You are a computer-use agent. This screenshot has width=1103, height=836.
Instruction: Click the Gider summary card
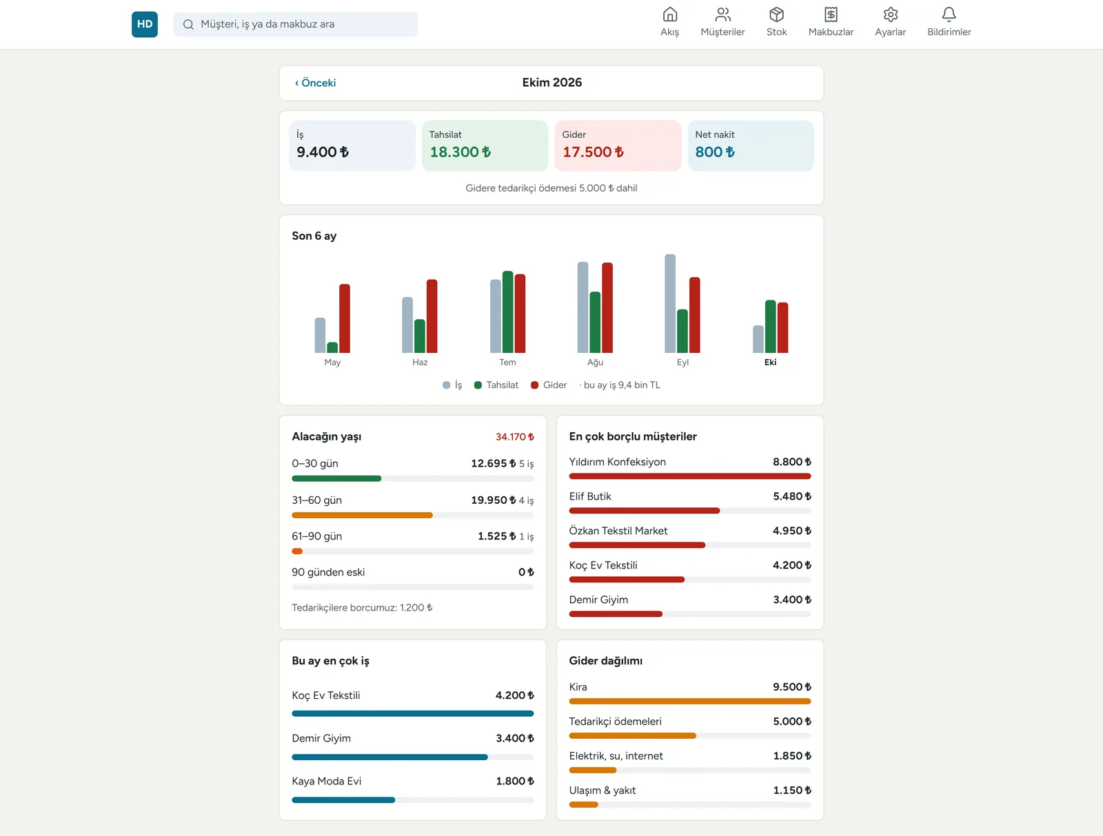click(x=618, y=145)
